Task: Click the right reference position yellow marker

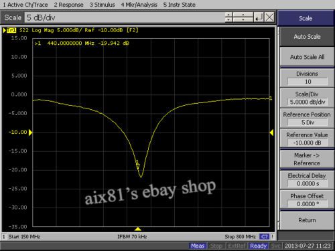Action: point(271,133)
